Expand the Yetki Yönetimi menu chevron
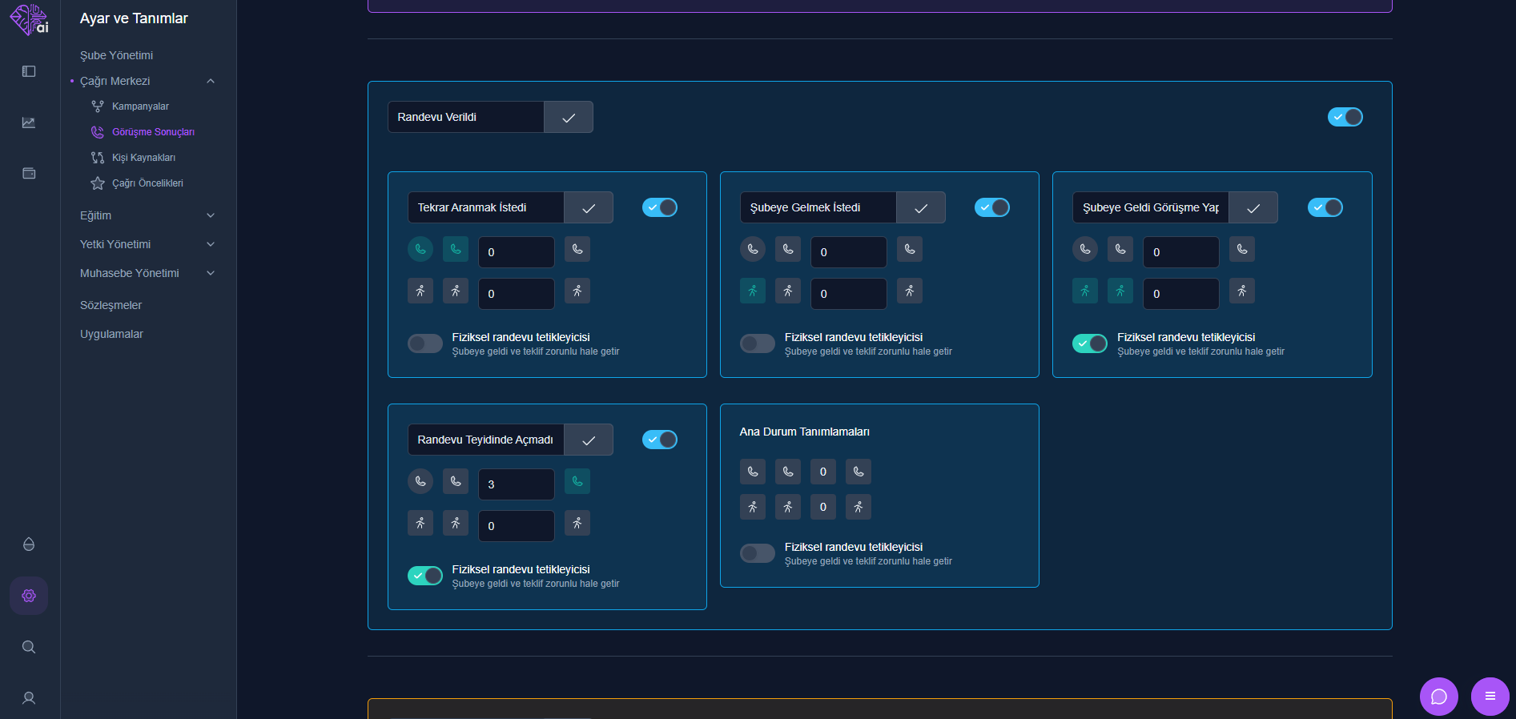1516x719 pixels. (x=211, y=244)
